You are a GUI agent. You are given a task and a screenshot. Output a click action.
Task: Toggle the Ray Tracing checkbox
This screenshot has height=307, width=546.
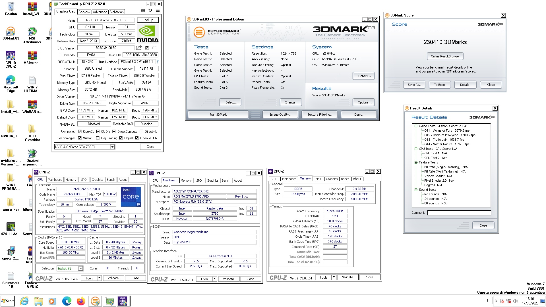[98, 138]
